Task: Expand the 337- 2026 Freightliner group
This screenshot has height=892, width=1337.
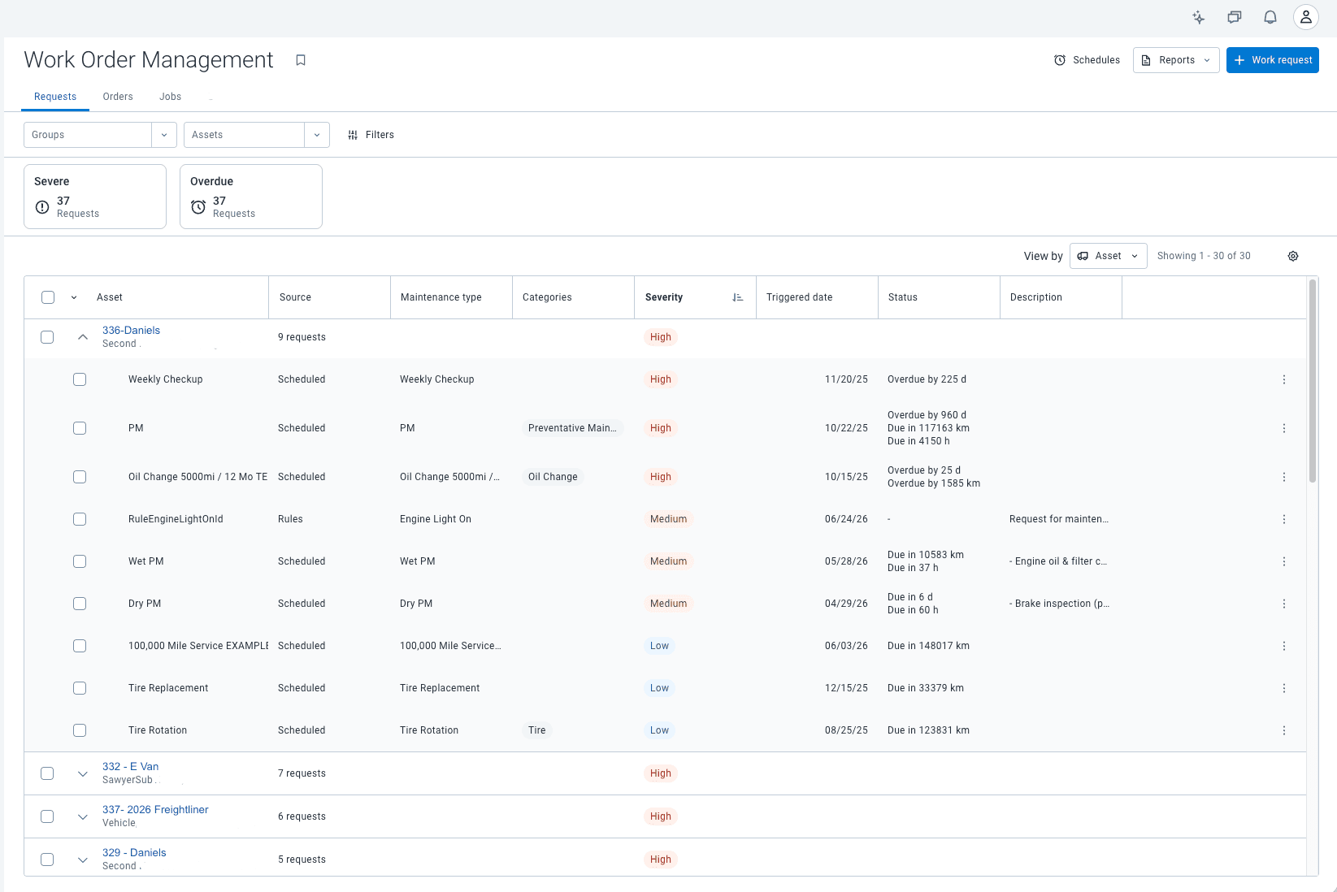Action: [83, 816]
